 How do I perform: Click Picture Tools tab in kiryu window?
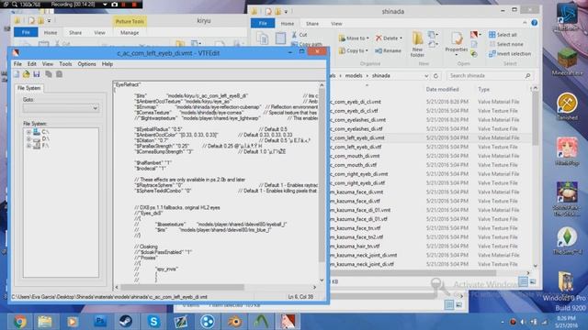[130, 21]
